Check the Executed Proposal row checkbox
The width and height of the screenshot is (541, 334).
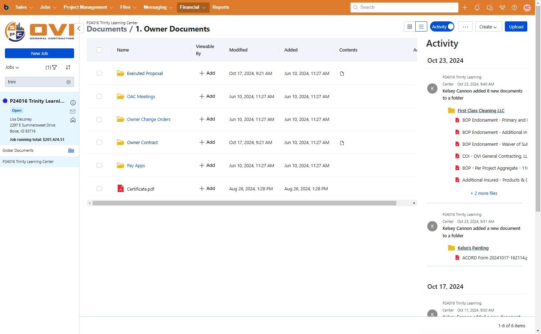[x=99, y=73]
